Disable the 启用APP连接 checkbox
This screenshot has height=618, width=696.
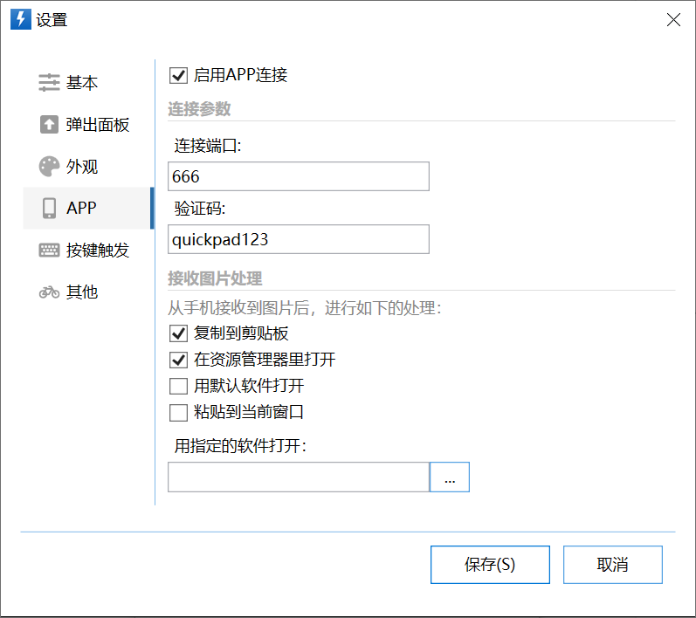[178, 75]
